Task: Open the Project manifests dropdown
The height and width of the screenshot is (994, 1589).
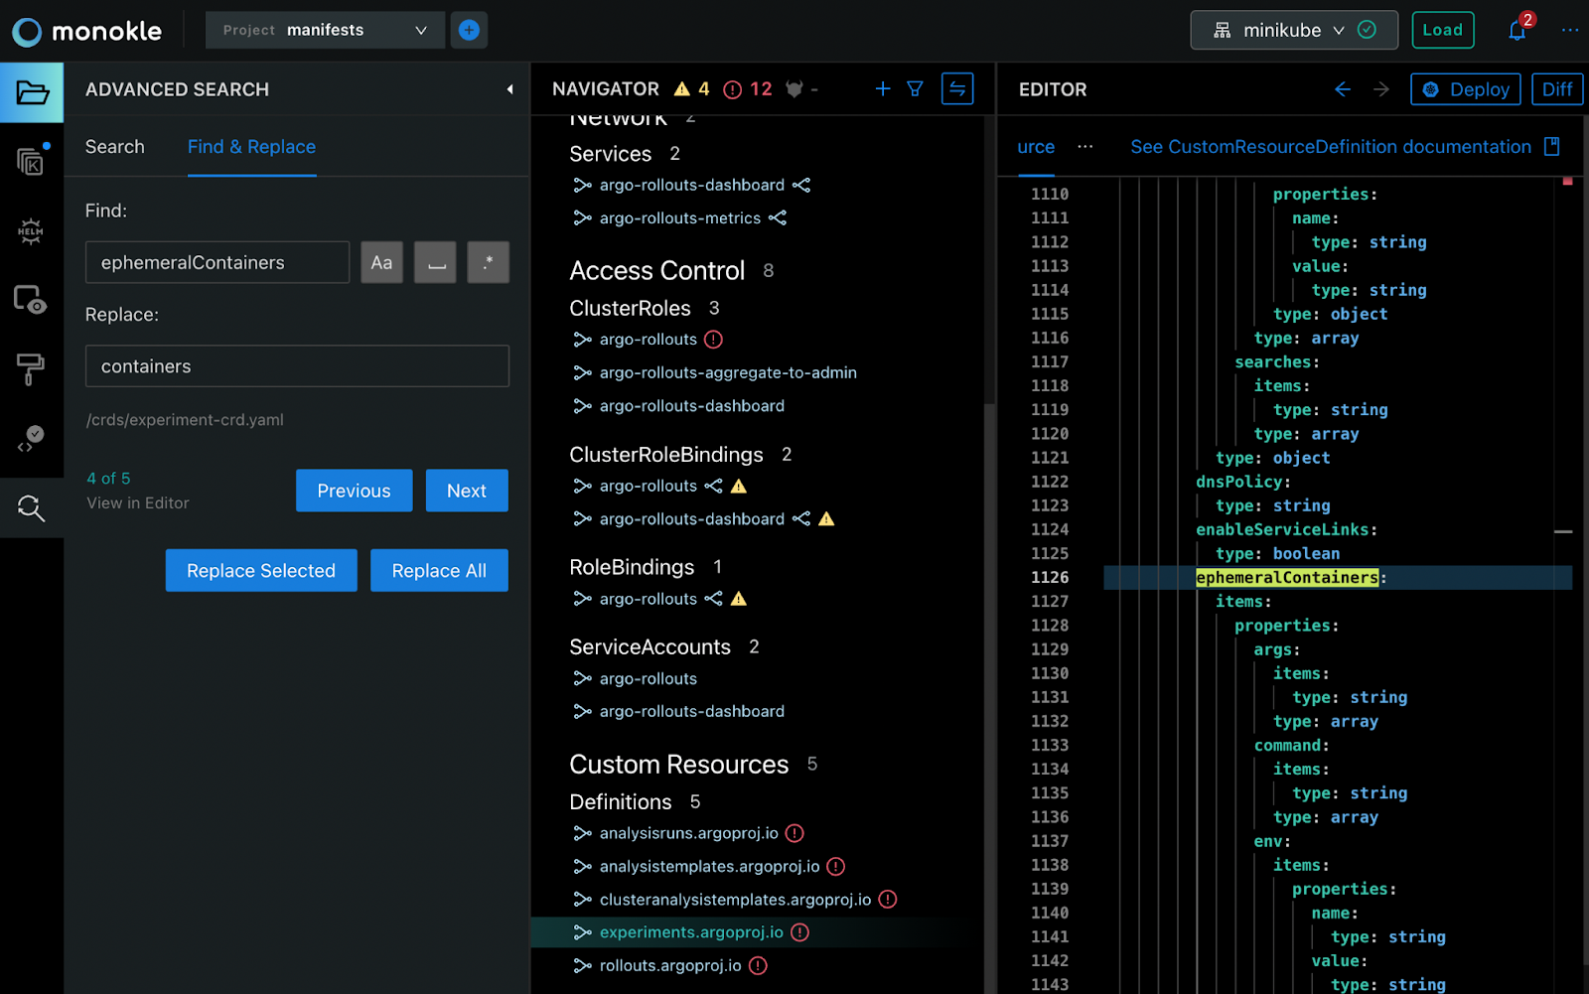Action: 325,30
